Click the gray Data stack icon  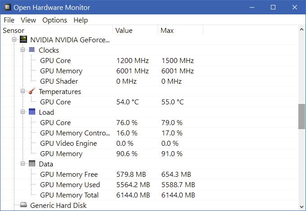pyautogui.click(x=32, y=163)
